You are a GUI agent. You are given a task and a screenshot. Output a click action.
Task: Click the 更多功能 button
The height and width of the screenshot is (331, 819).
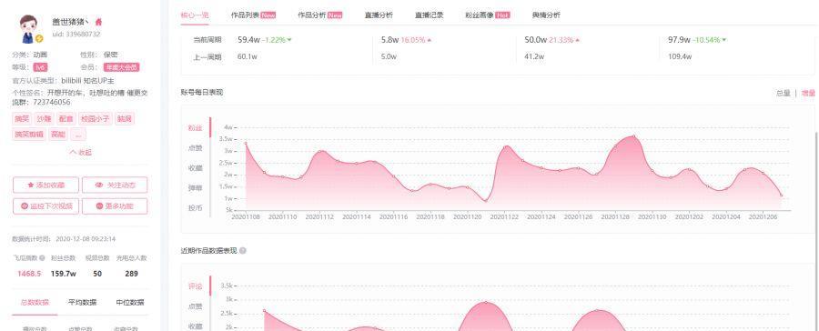[x=115, y=206]
